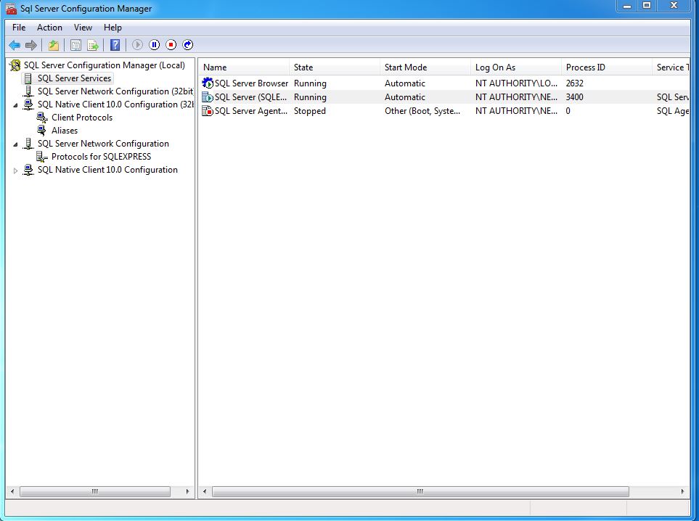The width and height of the screenshot is (699, 521).
Task: Sort services by the State column
Action: click(302, 67)
